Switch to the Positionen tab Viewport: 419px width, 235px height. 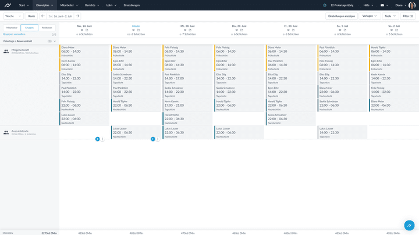47,27
